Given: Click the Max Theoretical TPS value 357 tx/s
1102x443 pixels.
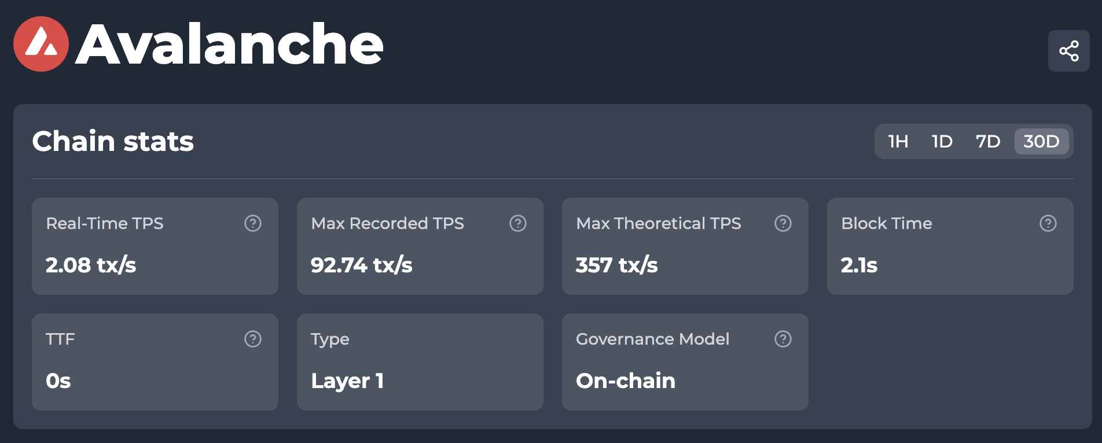Looking at the screenshot, I should click(617, 265).
